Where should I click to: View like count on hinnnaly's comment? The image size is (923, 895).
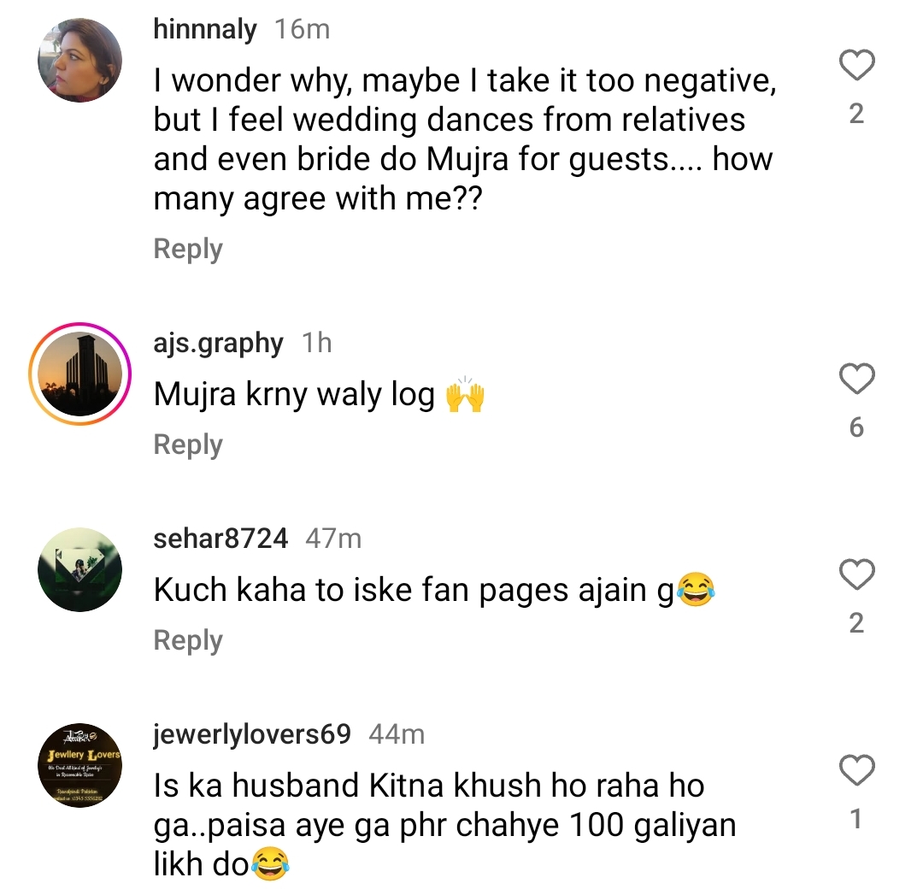[856, 114]
